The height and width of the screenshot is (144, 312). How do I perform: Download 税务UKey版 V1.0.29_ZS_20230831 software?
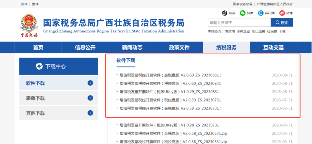pos(169,92)
